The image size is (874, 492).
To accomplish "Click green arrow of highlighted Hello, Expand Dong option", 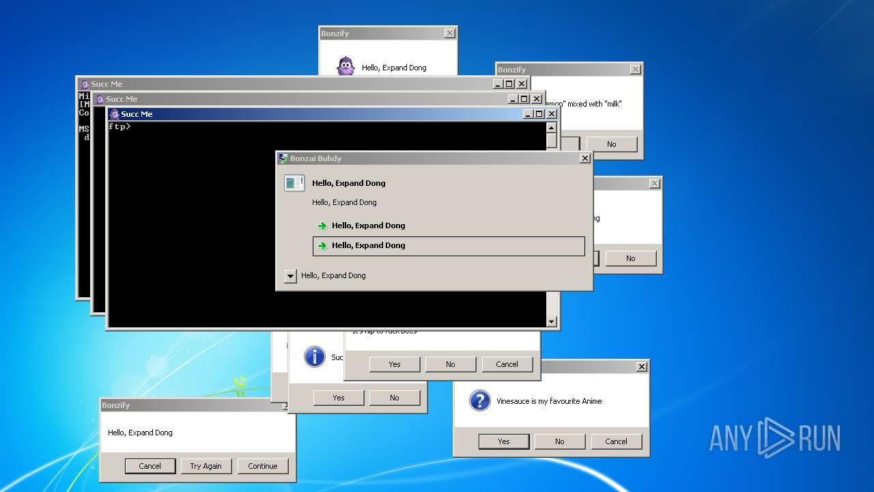I will click(x=322, y=245).
